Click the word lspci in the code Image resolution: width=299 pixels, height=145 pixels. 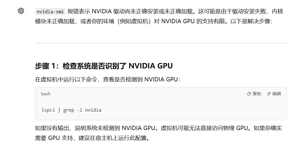point(48,110)
